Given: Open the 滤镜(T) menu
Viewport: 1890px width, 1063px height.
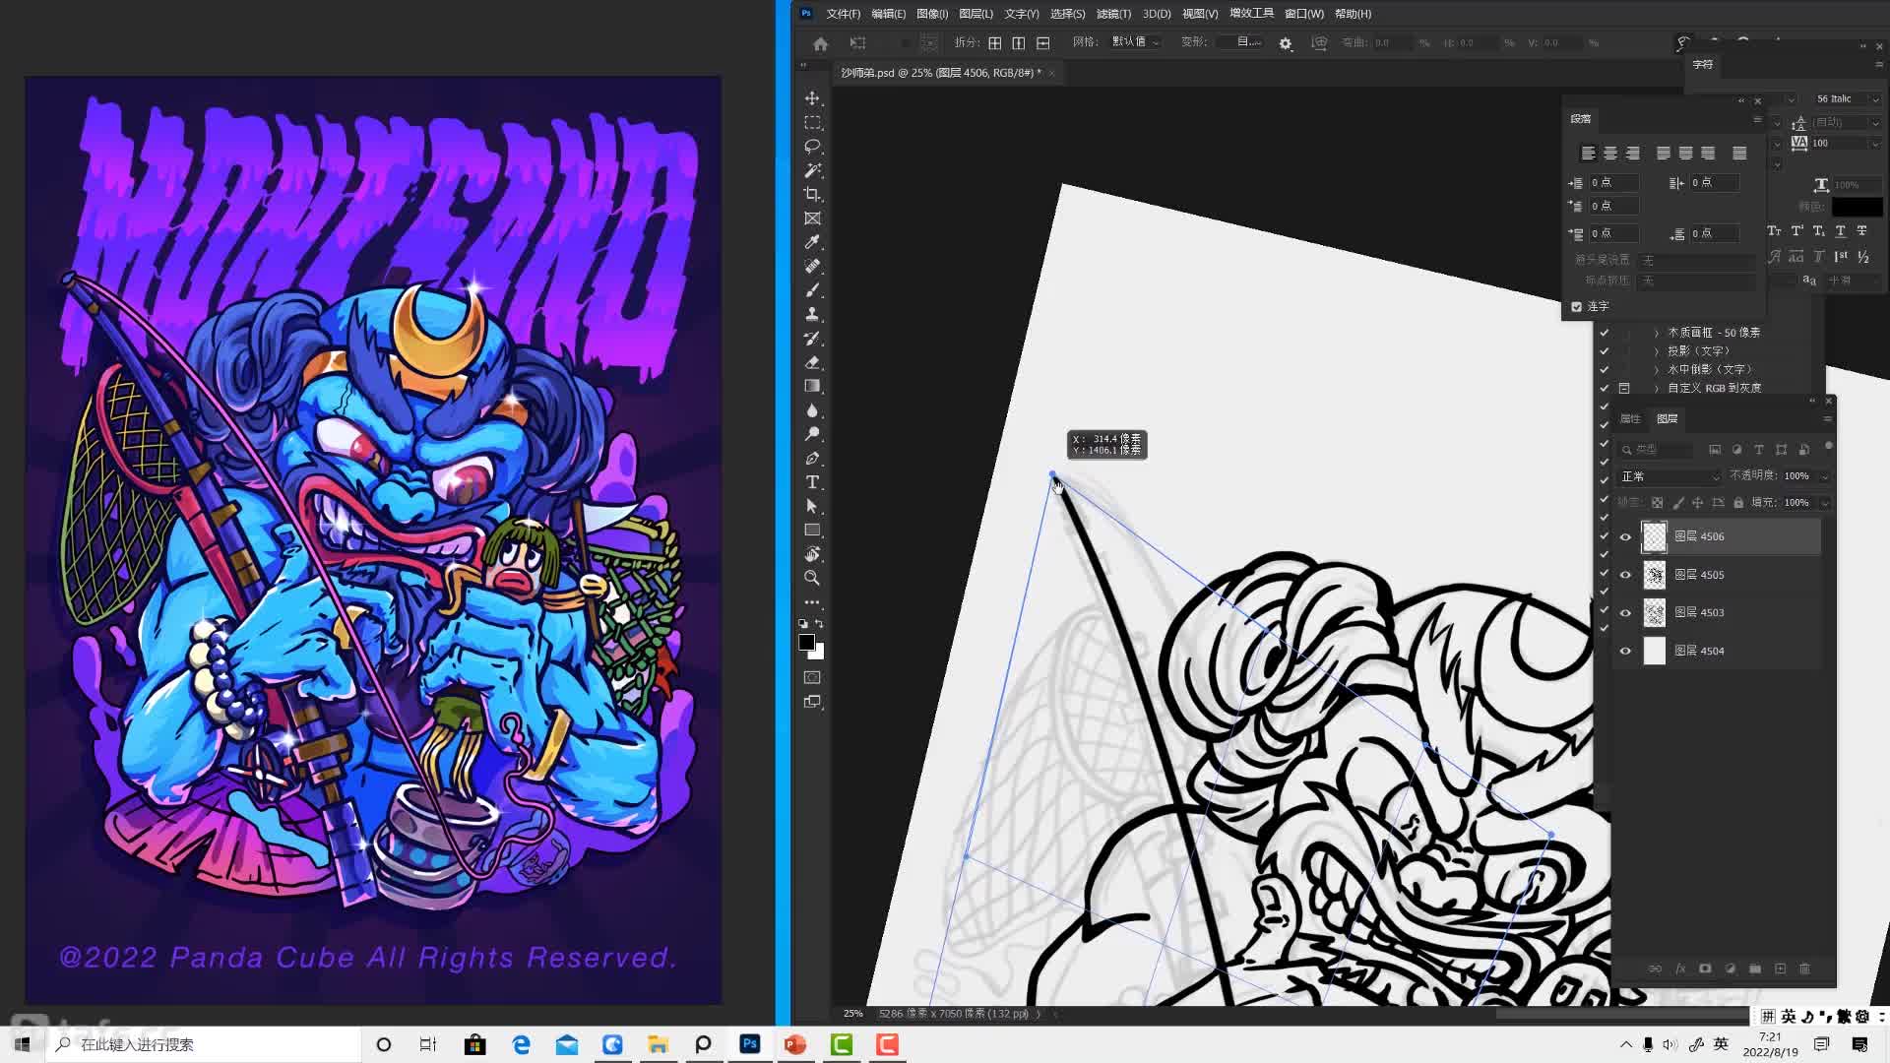Looking at the screenshot, I should [x=1113, y=14].
